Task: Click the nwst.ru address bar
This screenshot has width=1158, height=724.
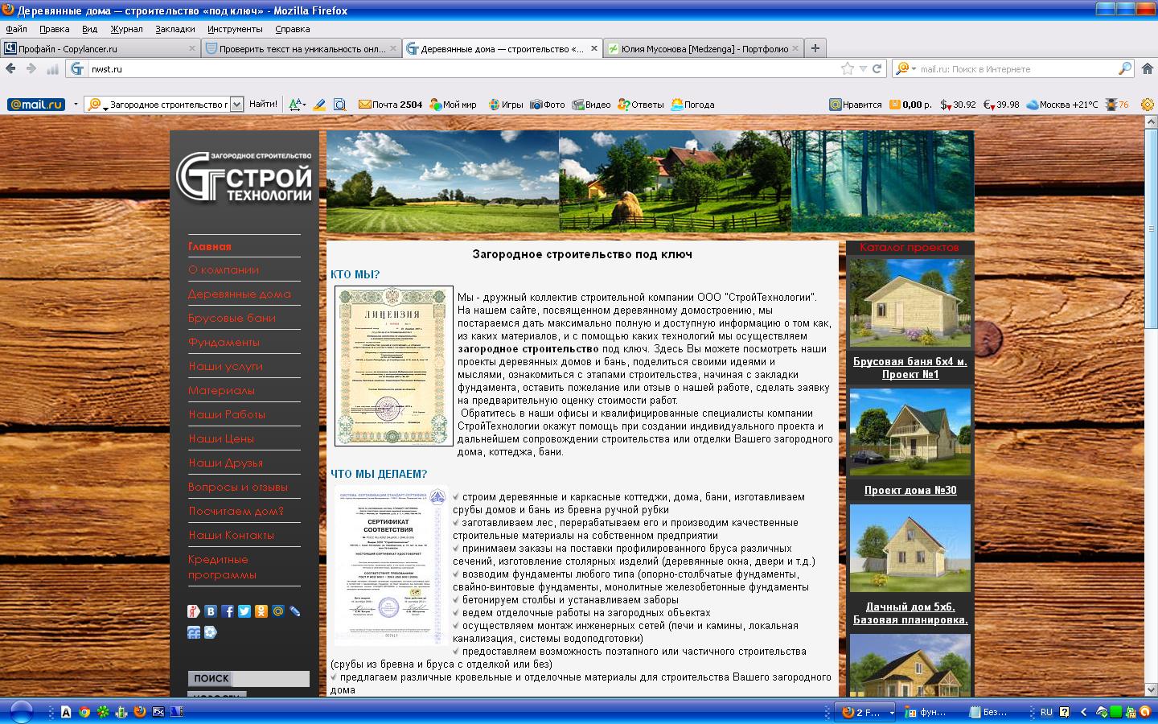Action: pos(462,69)
